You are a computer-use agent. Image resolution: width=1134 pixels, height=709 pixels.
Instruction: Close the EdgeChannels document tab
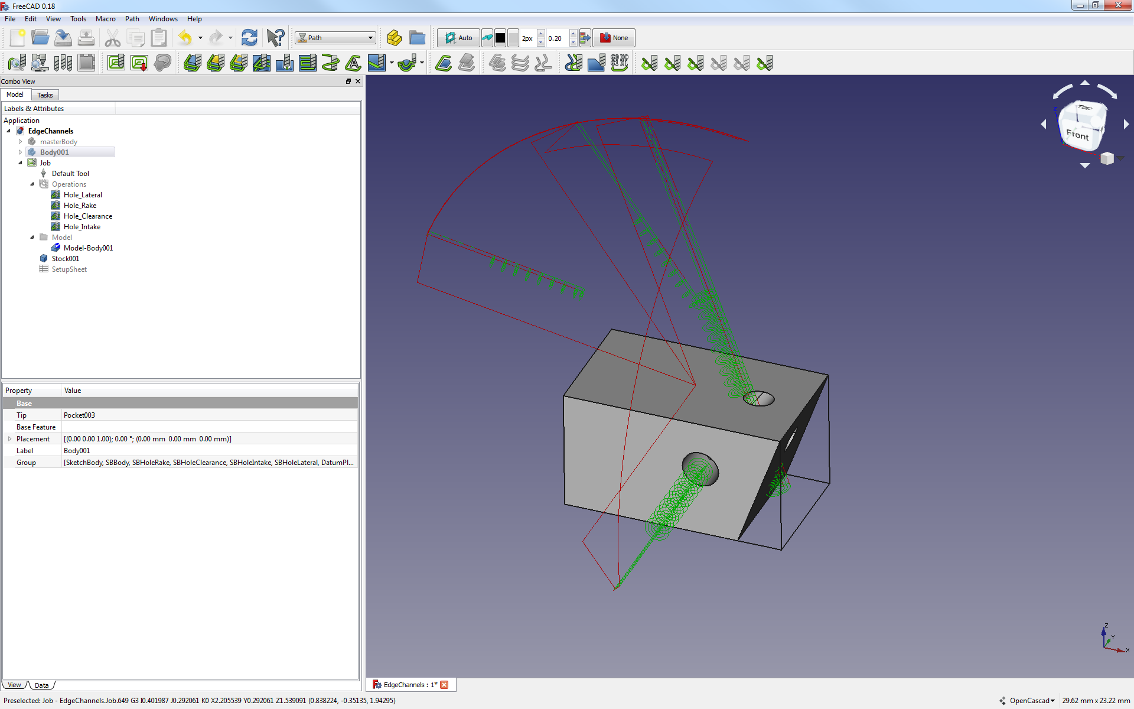point(444,685)
